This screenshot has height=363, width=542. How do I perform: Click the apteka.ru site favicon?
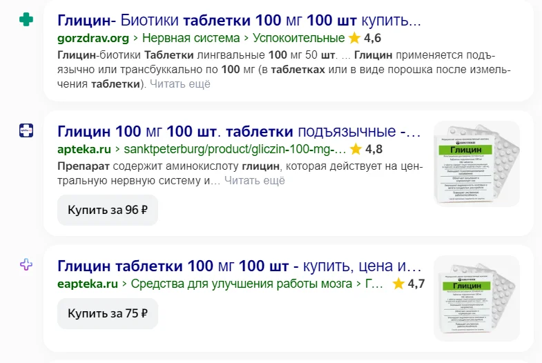click(26, 131)
